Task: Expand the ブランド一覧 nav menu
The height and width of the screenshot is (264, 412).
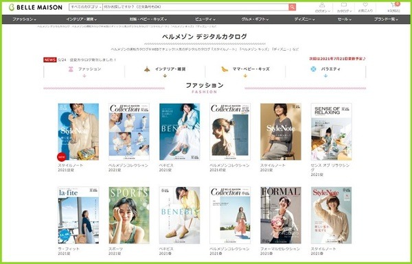Action: click(x=386, y=19)
